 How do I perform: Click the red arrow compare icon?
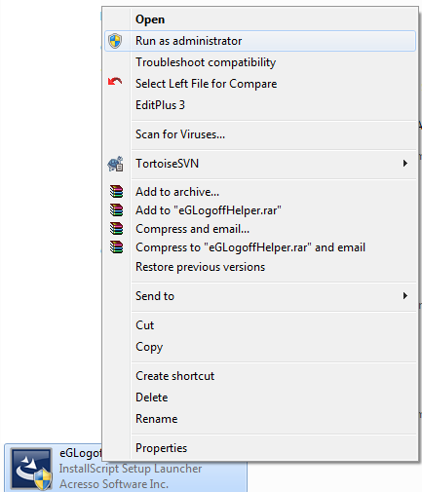[115, 82]
